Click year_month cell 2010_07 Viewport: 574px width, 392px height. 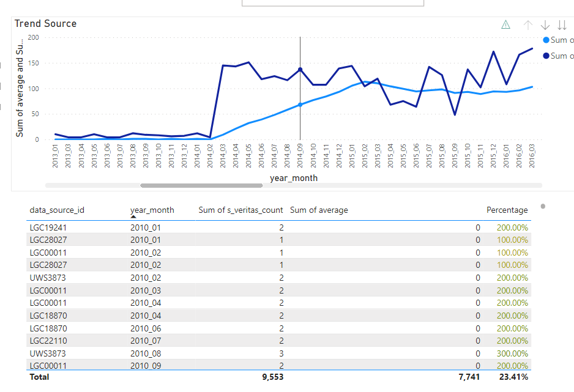[x=146, y=341]
